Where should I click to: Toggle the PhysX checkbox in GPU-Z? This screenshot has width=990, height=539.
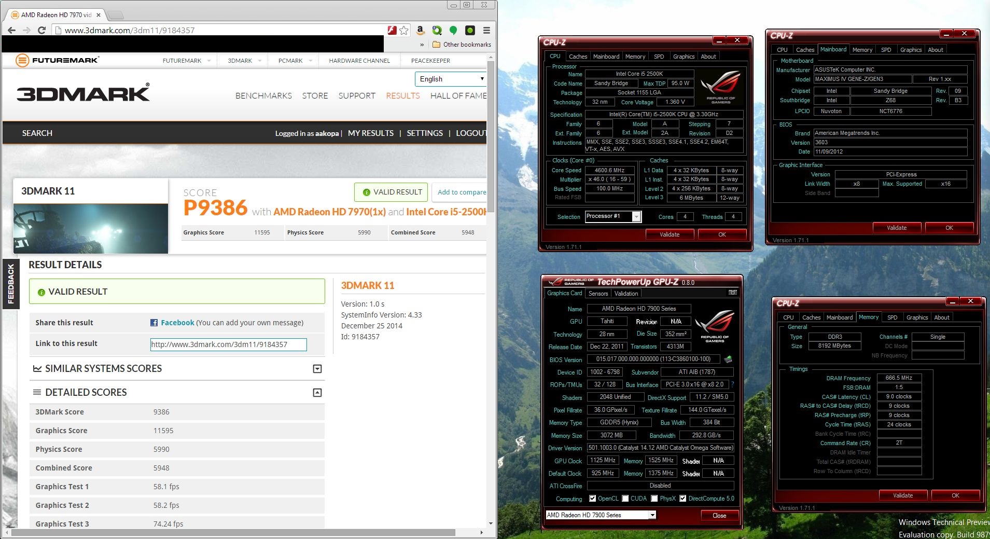tap(654, 499)
